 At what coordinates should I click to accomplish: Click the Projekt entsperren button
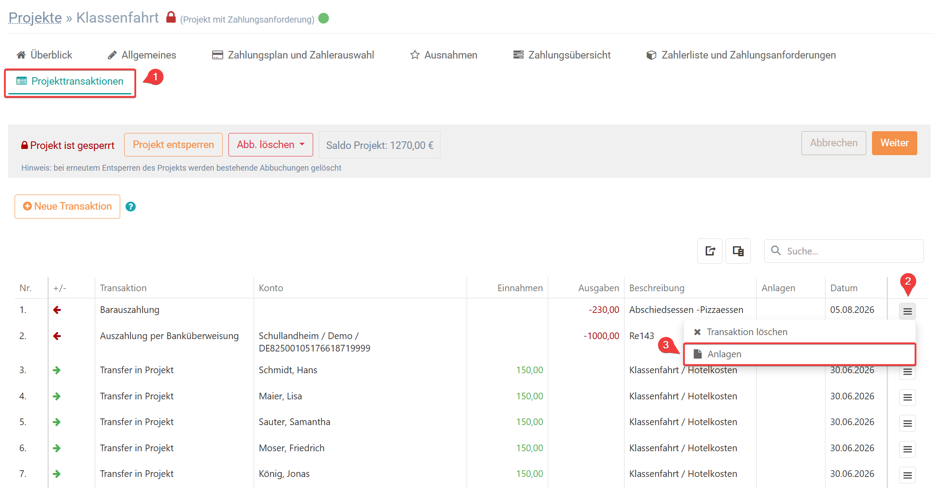173,145
